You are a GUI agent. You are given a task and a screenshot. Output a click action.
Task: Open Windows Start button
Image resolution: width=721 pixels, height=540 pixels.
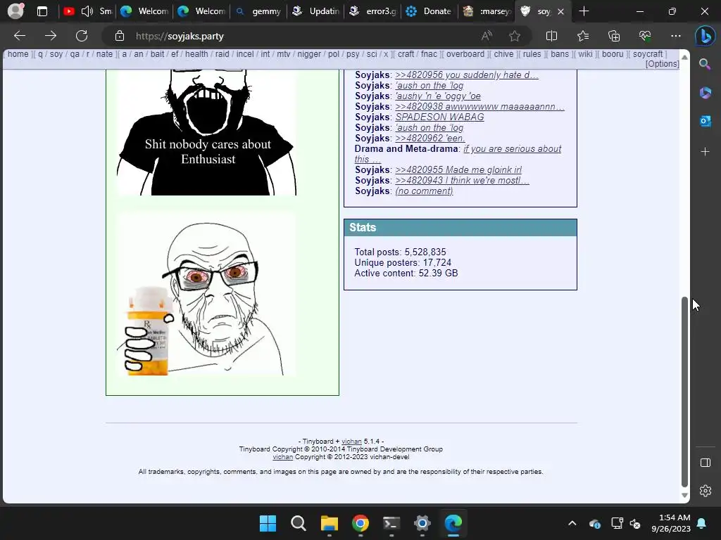pyautogui.click(x=268, y=523)
